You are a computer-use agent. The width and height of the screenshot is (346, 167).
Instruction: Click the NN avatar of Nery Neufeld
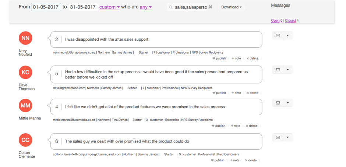point(26,38)
